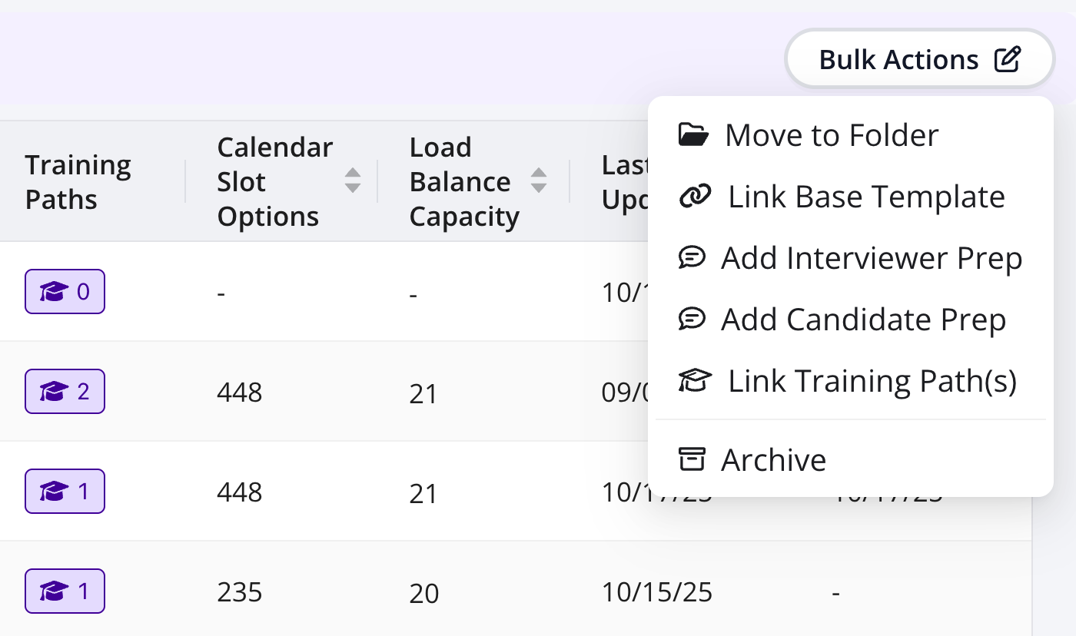Click the Training Paths column header
Screen dimensions: 1076x636
(x=78, y=182)
